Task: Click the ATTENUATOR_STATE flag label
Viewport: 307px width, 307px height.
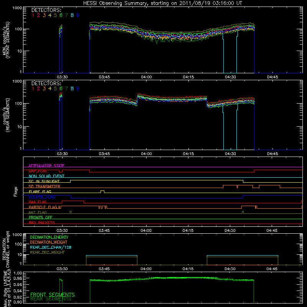Action: [46, 166]
